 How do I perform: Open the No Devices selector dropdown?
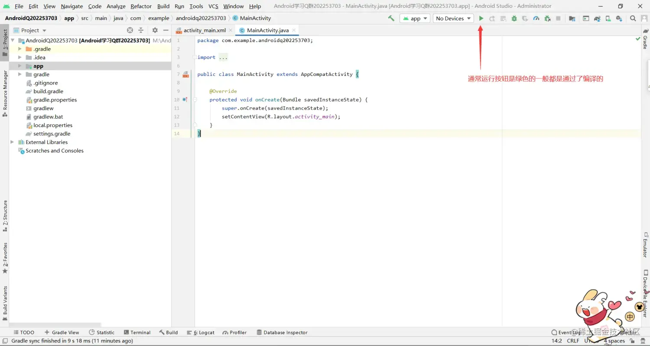pos(453,18)
